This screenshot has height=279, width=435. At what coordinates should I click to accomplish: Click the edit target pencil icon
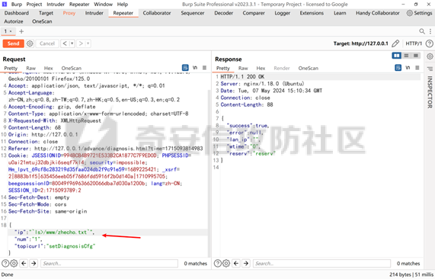click(x=395, y=43)
